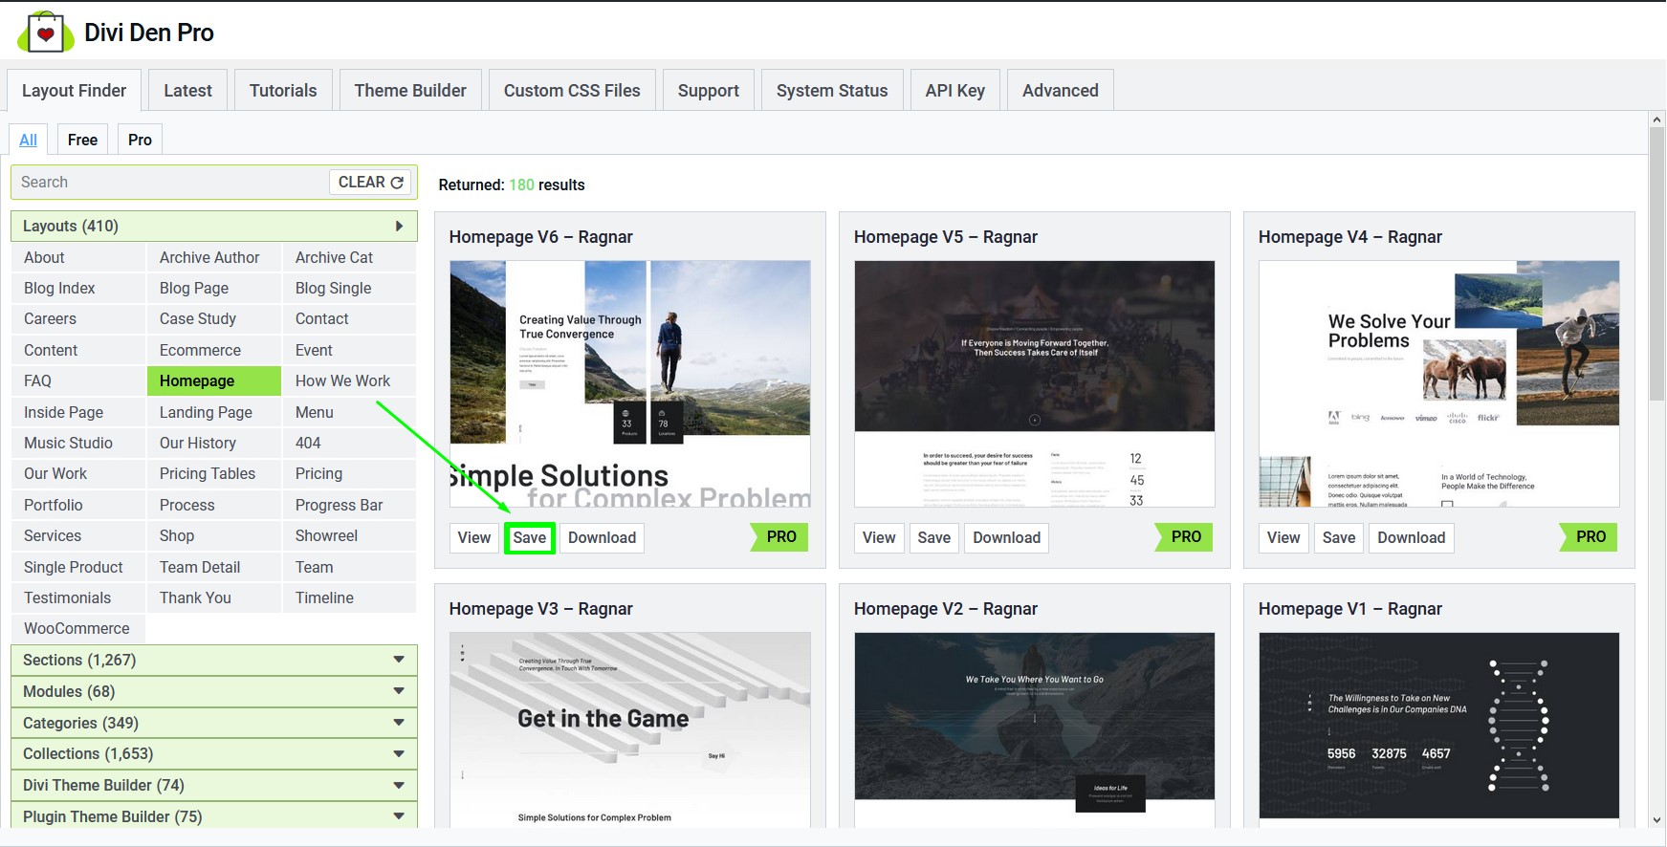1667x847 pixels.
Task: Click the Divi Den Pro logo icon
Action: 45,33
